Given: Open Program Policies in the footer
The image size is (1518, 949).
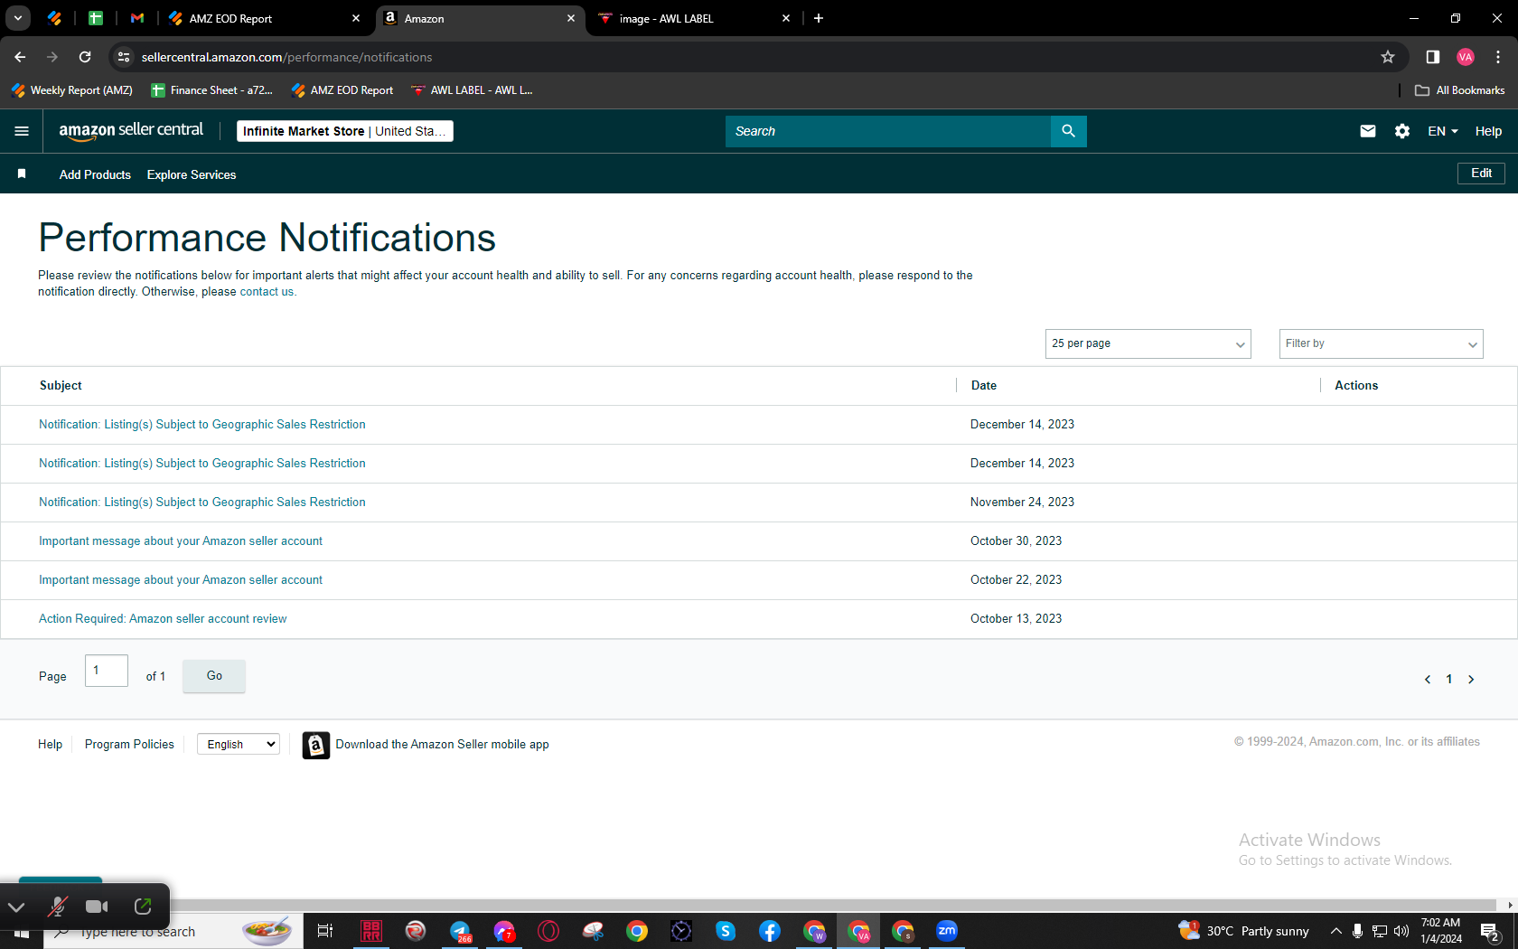Looking at the screenshot, I should 129,745.
